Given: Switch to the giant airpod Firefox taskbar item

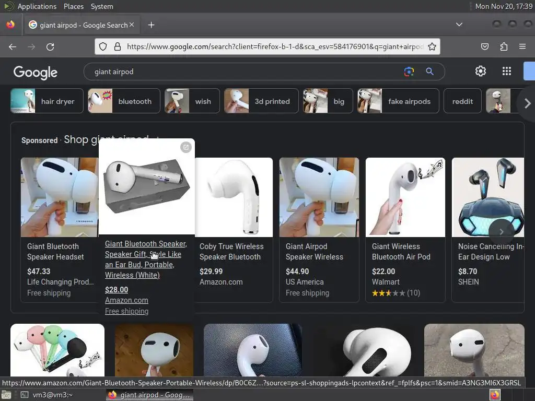Looking at the screenshot, I should [149, 395].
